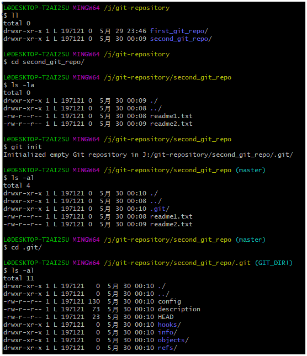Click the first (master) branch indicator
The width and height of the screenshot is (307, 356).
pyautogui.click(x=251, y=170)
